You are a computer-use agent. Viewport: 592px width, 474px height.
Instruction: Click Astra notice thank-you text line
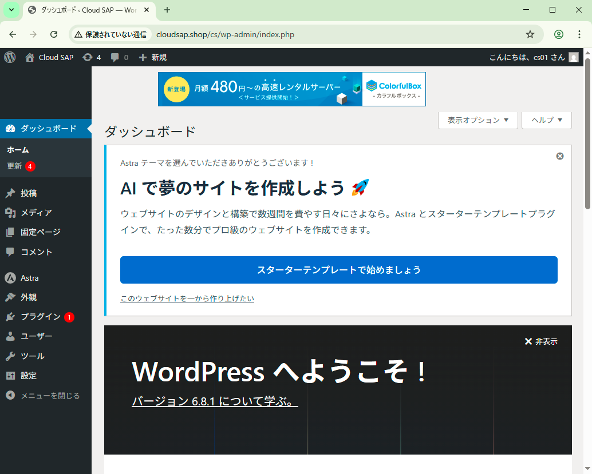click(x=217, y=163)
